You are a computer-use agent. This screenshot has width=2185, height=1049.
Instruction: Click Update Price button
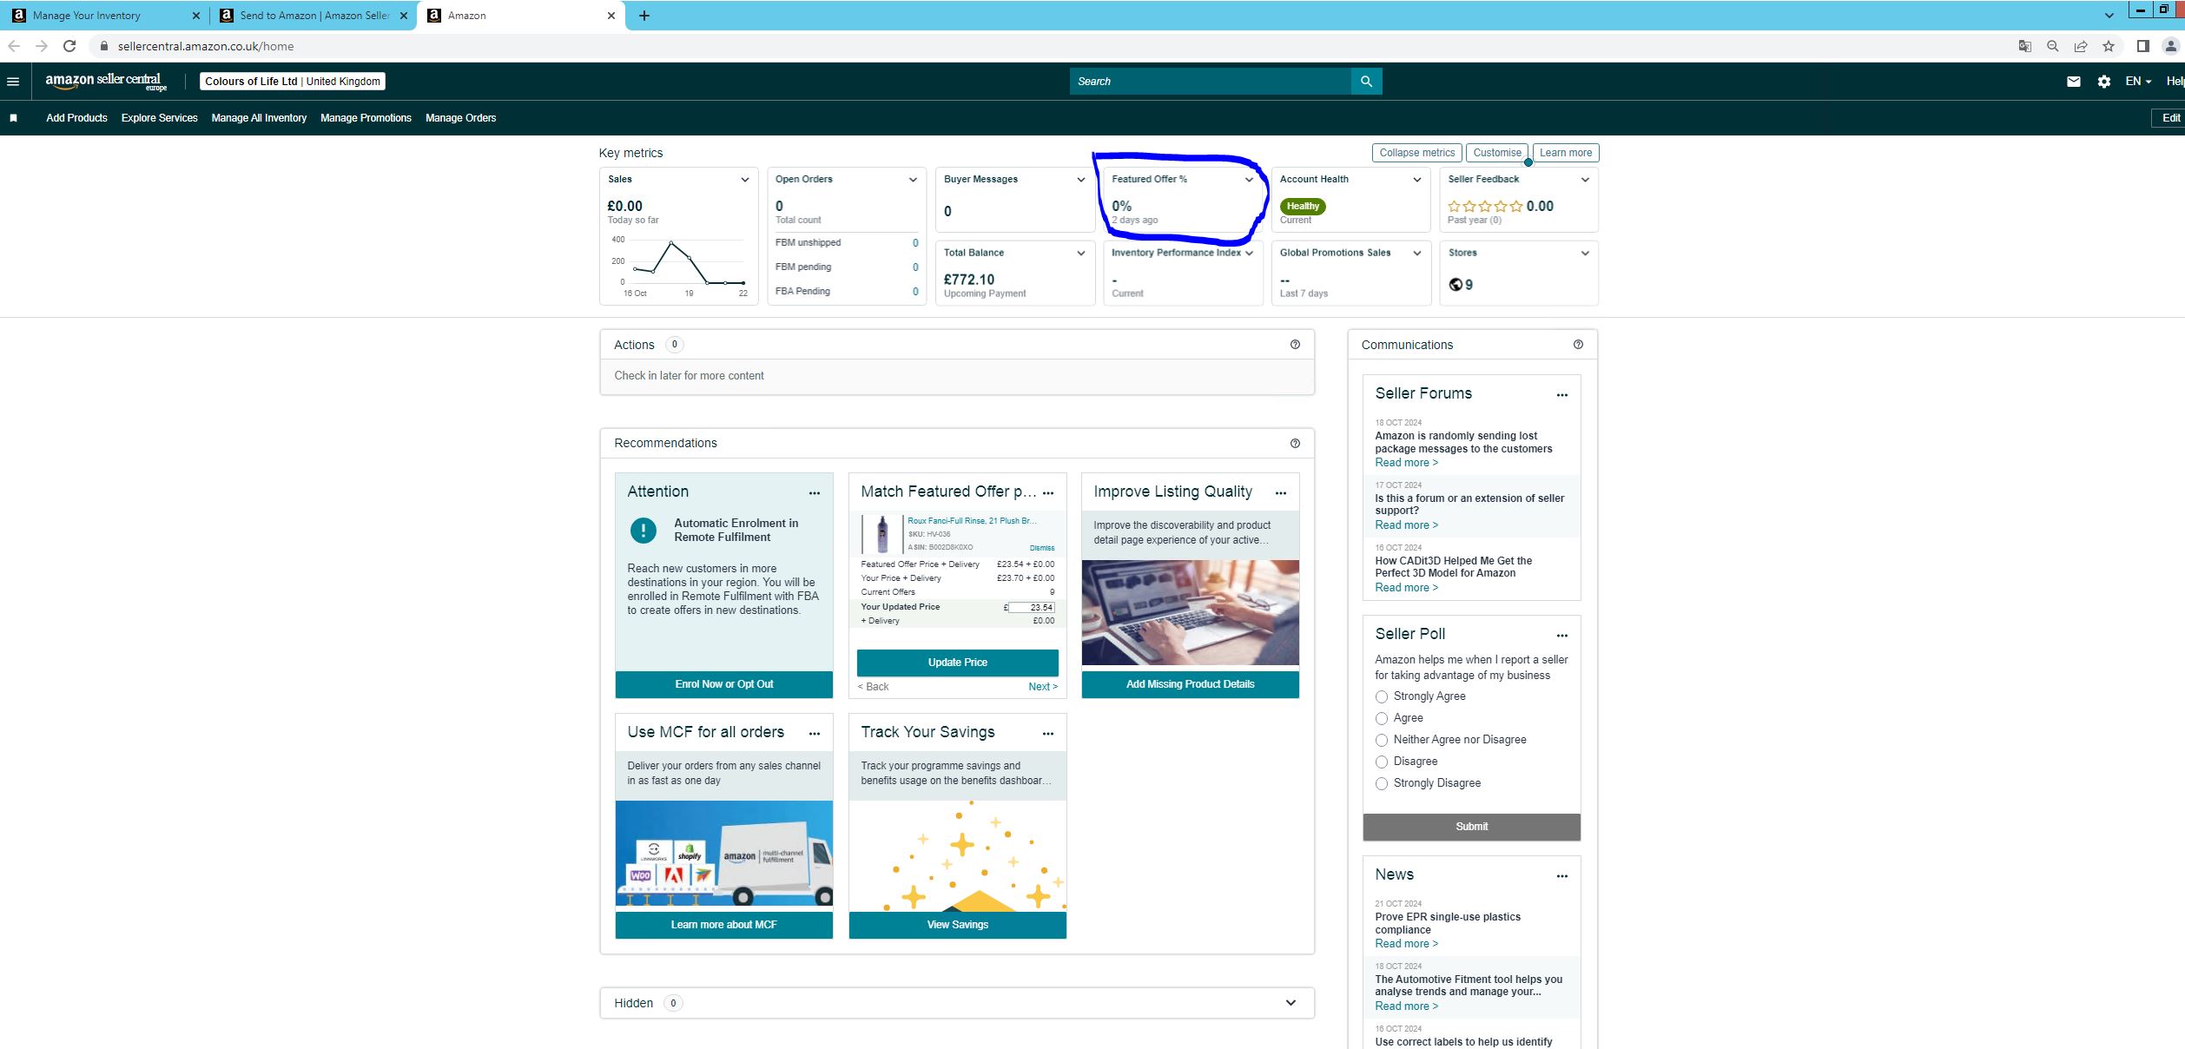point(957,663)
